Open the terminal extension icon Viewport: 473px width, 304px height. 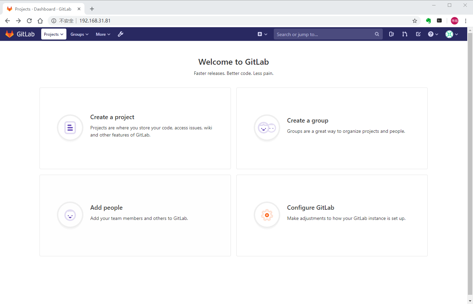[x=439, y=21]
